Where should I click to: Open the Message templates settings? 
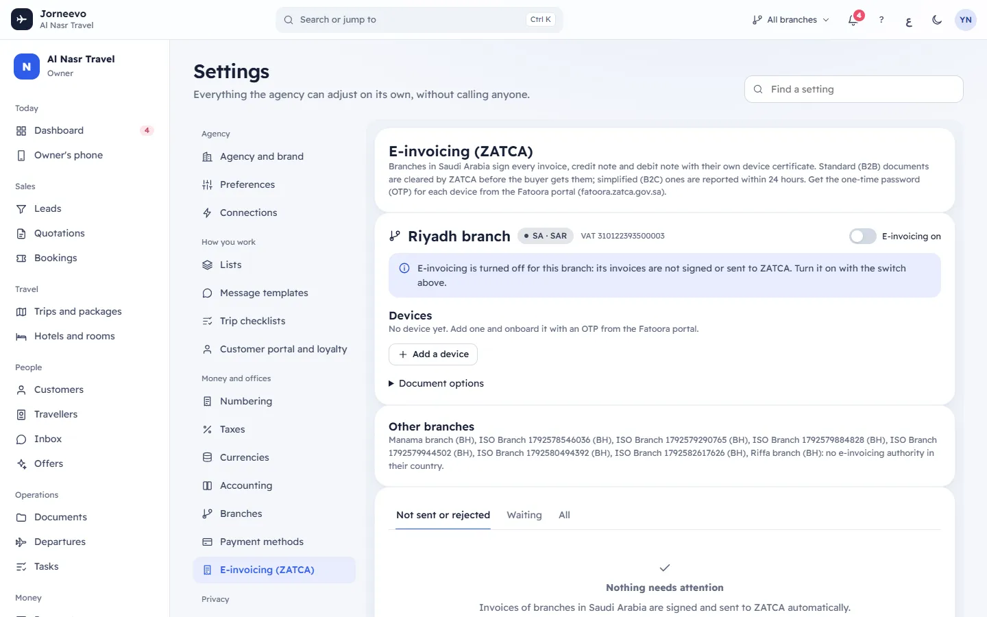pyautogui.click(x=274, y=293)
